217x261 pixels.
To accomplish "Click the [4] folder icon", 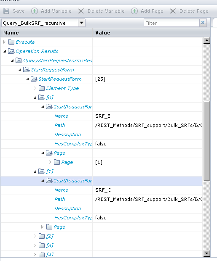I will click(42, 254).
